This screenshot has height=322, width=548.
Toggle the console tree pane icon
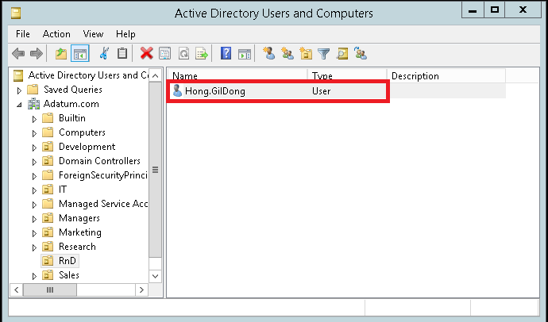pyautogui.click(x=80, y=54)
